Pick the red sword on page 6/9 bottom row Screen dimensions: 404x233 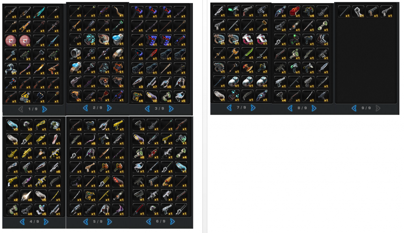[x=138, y=209]
